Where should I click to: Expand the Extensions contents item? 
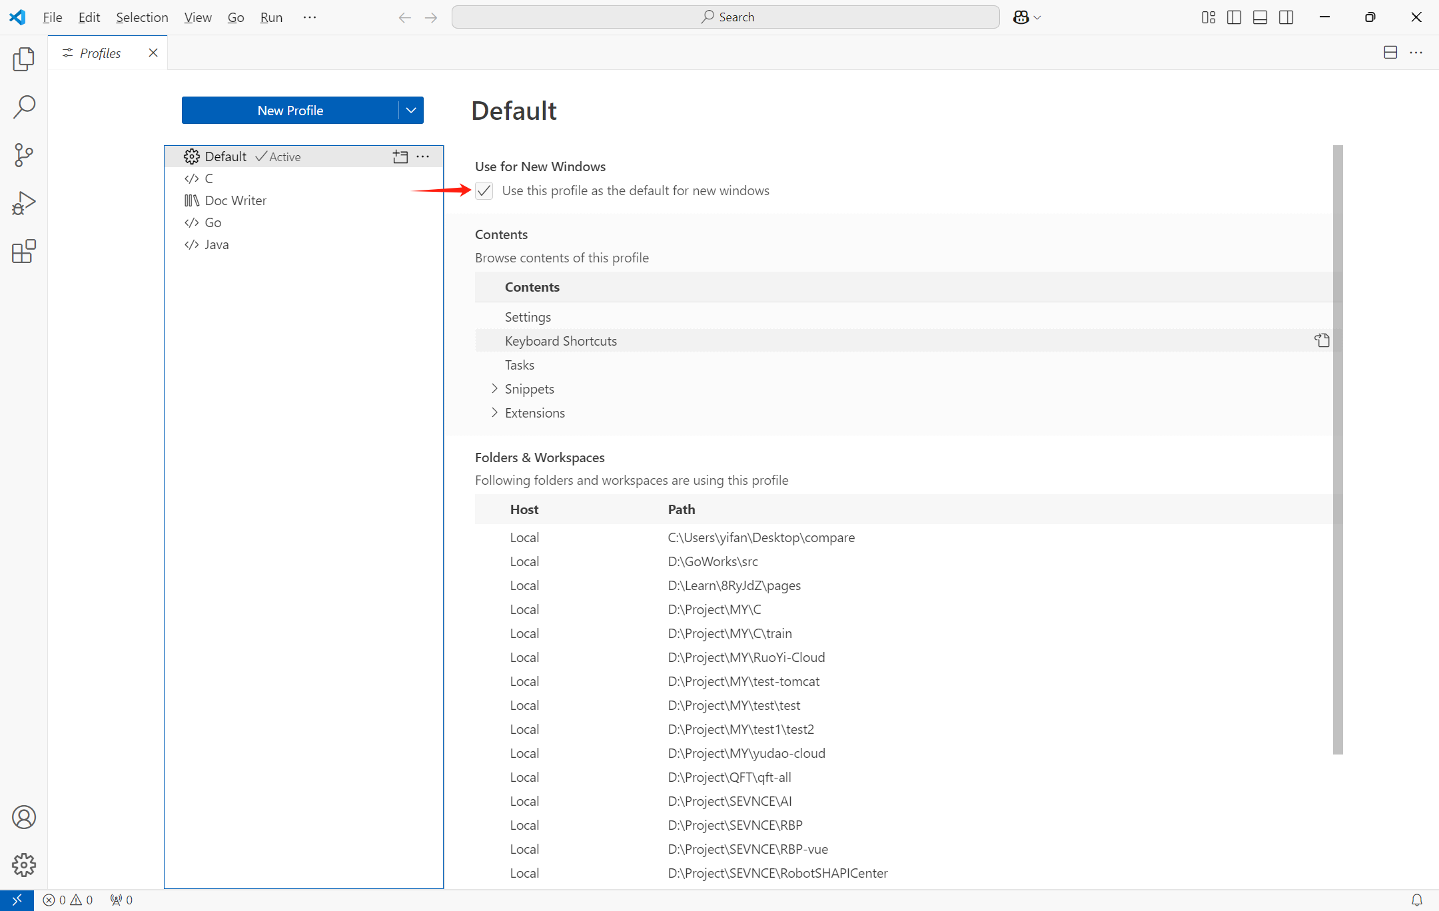[494, 412]
